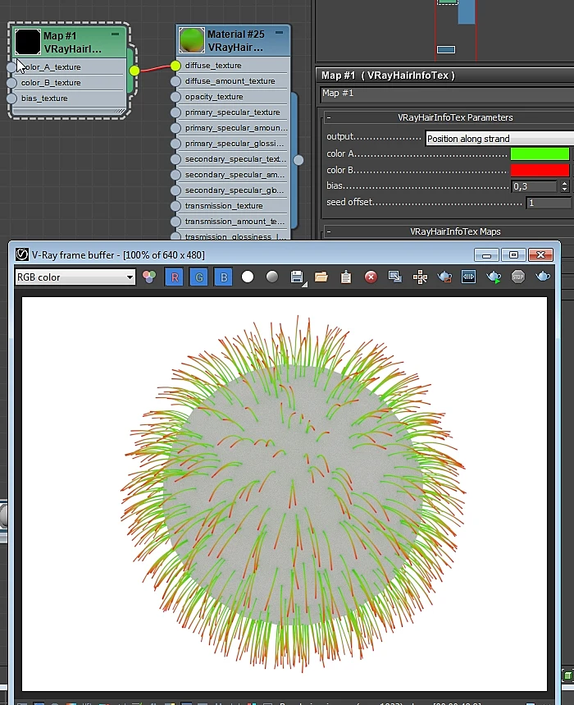Switch to alpha channel white circle

(248, 277)
